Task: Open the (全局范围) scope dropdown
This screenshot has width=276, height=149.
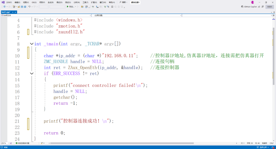Action: pos(137,15)
